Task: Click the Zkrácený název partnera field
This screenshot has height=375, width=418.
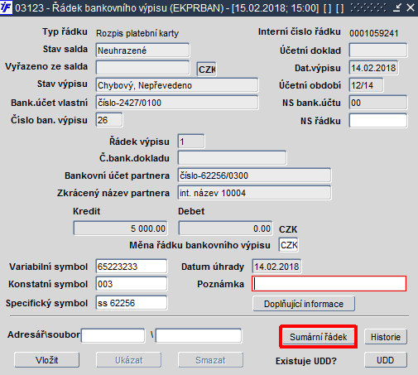Action: pos(254,193)
